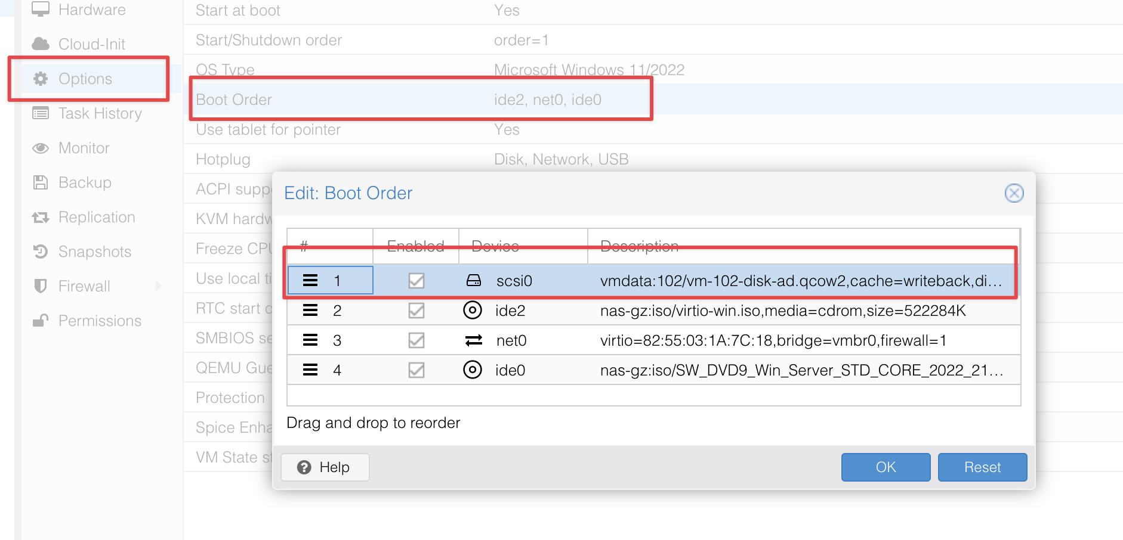Open the Task History section

click(100, 113)
